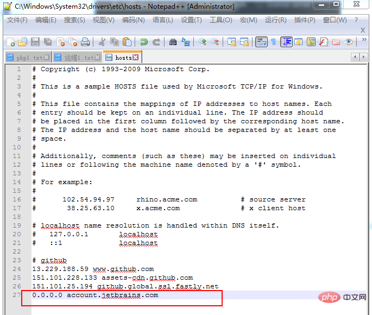Click the Save All icon
Image resolution: width=372 pixels, height=315 pixels.
coord(48,42)
